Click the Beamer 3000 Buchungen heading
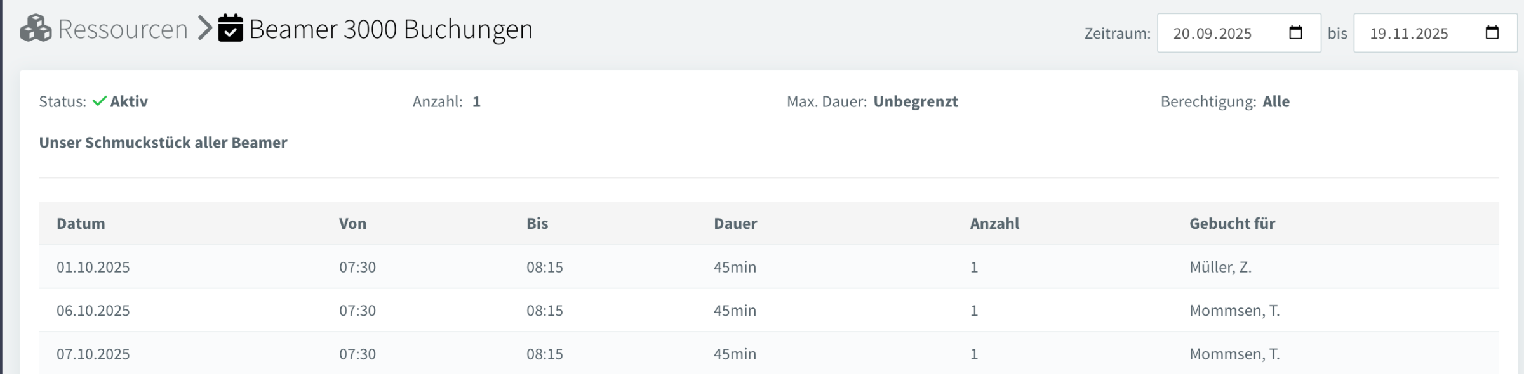The image size is (1524, 374). (x=391, y=29)
